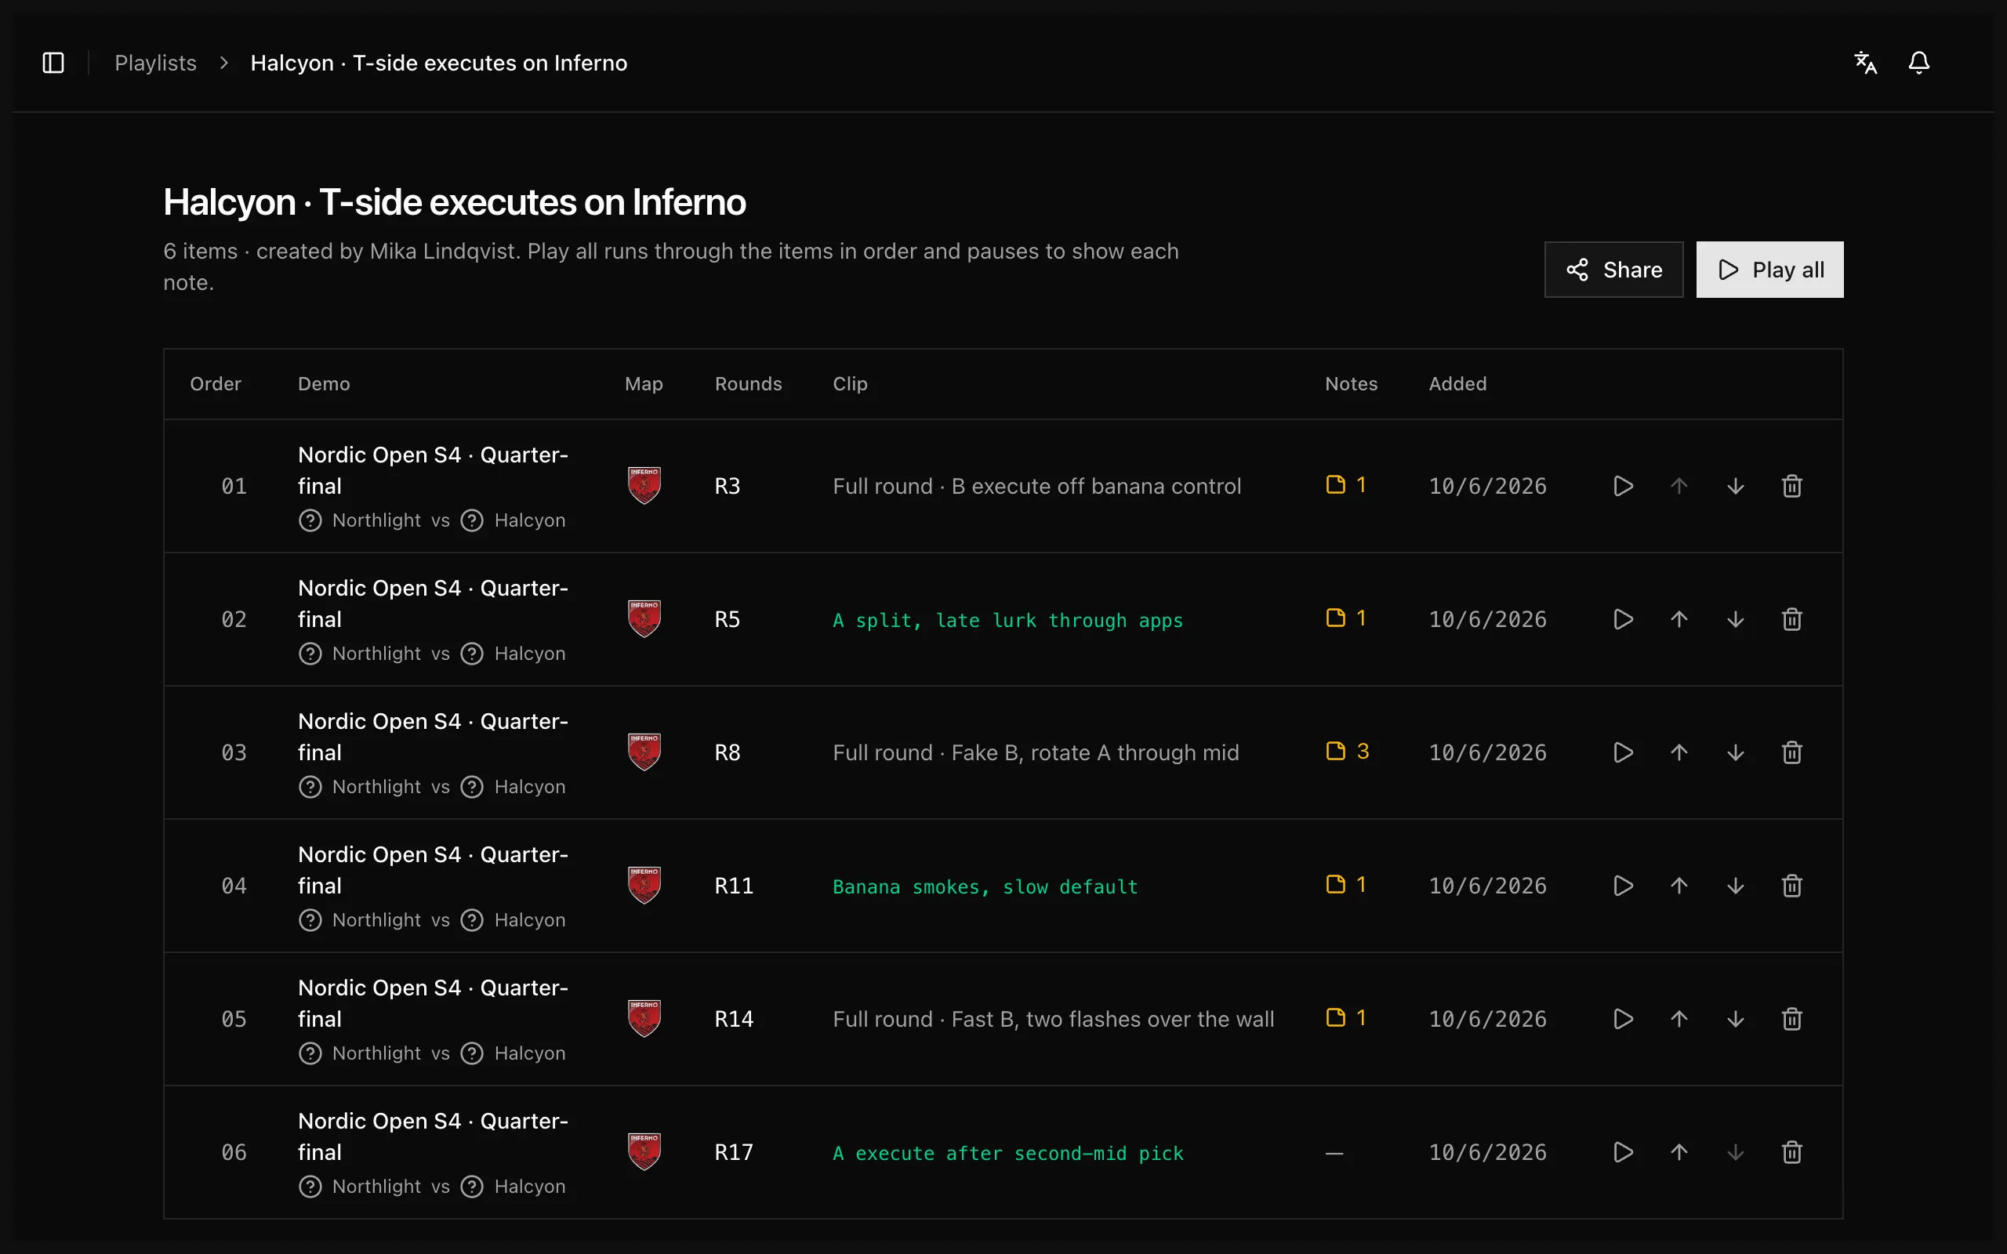Click order number 03

[234, 752]
